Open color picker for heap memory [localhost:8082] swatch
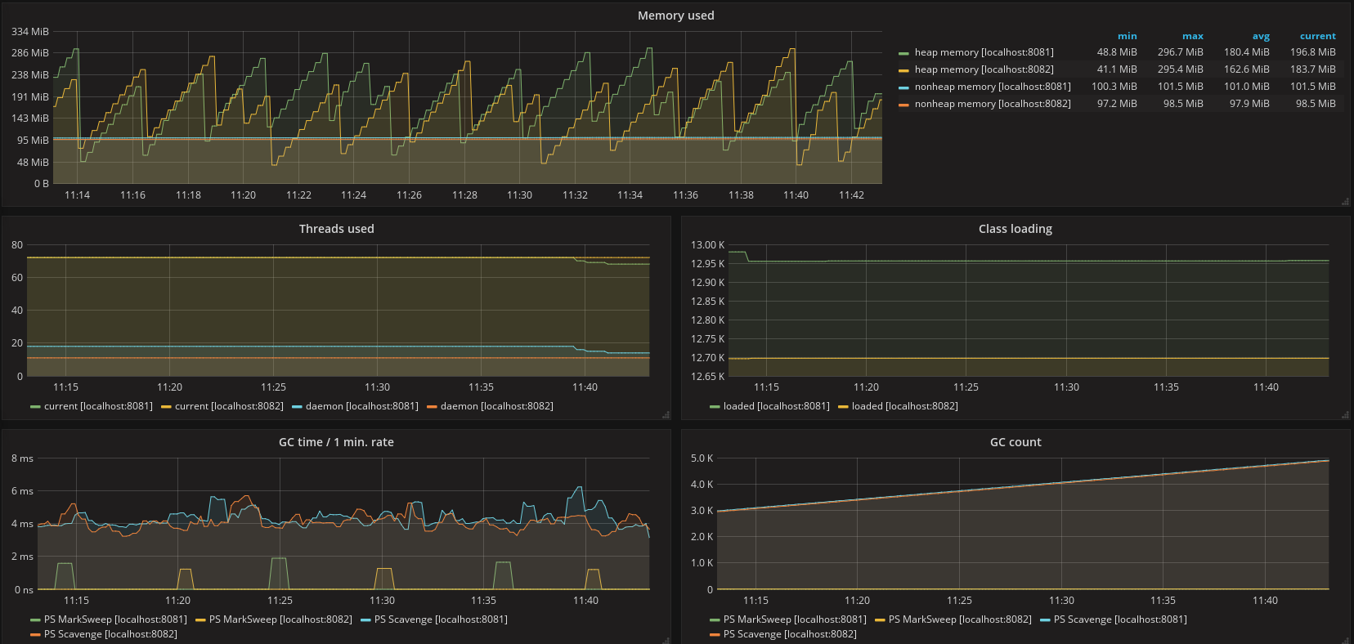 [903, 70]
